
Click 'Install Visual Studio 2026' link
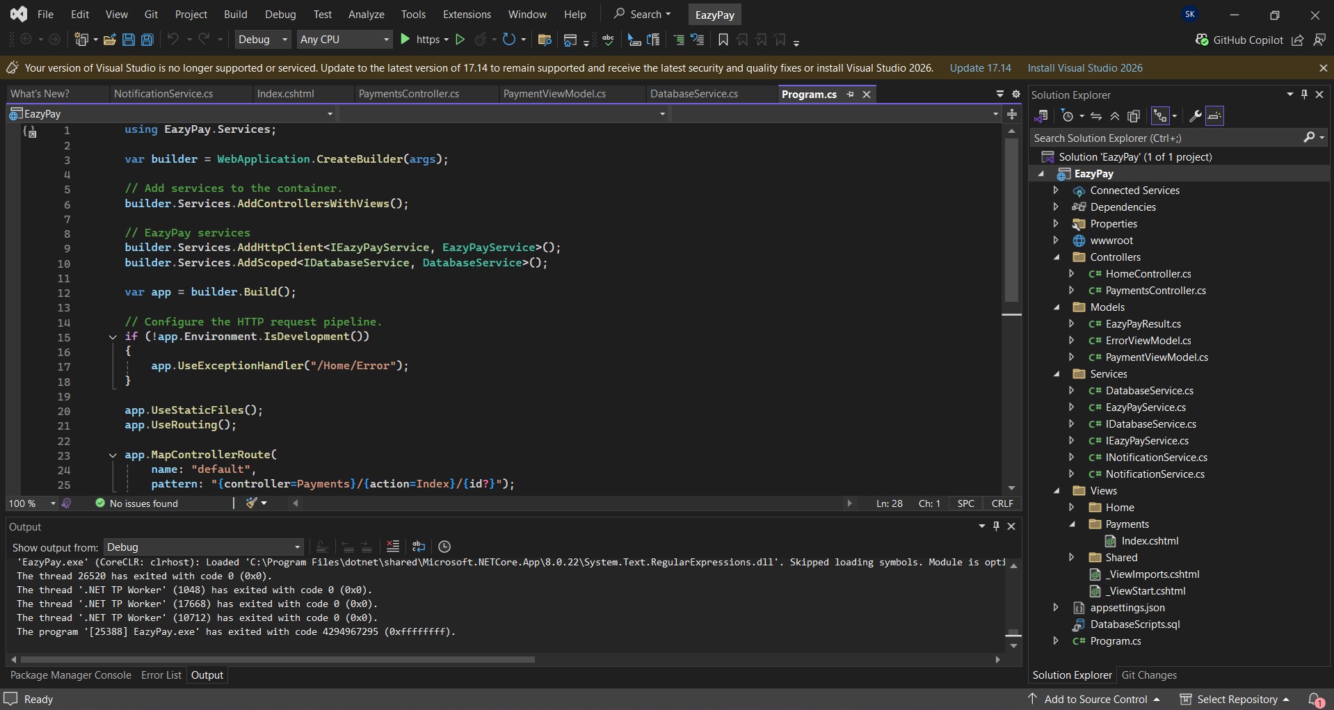(1084, 68)
